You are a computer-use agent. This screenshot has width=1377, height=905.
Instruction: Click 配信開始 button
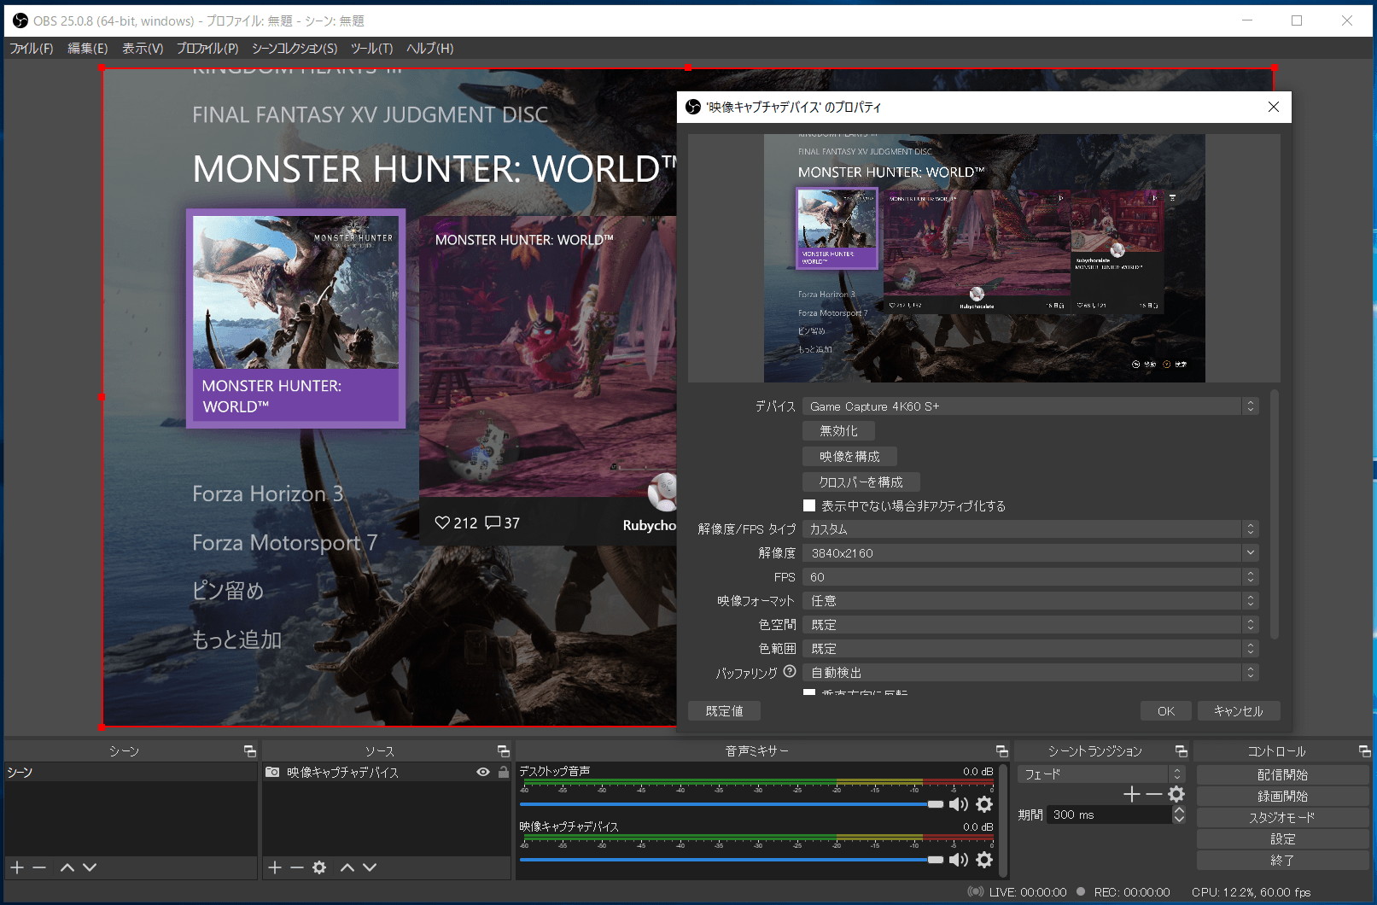coord(1282,774)
